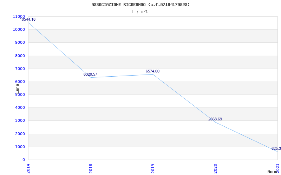Click data label 6574.00

tap(152, 71)
